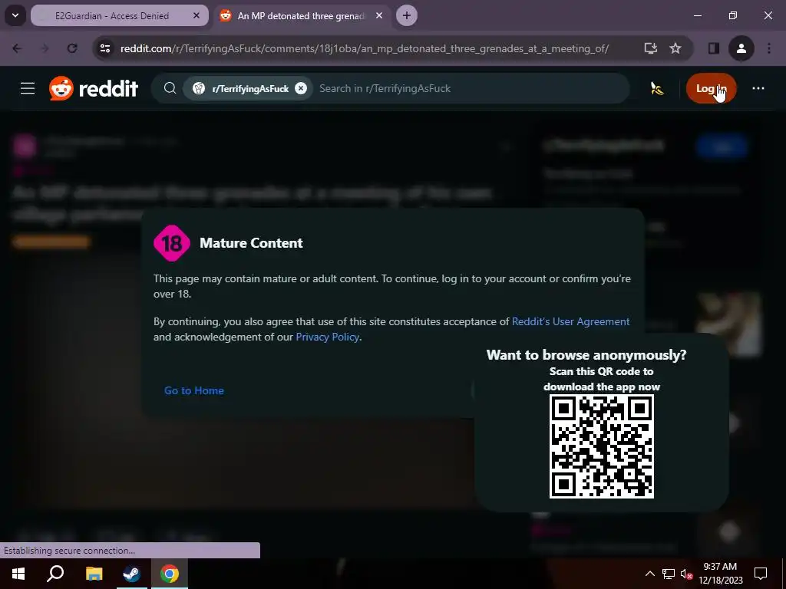Viewport: 786px width, 589px height.
Task: Open the Chrome profile avatar menu
Action: (x=741, y=48)
